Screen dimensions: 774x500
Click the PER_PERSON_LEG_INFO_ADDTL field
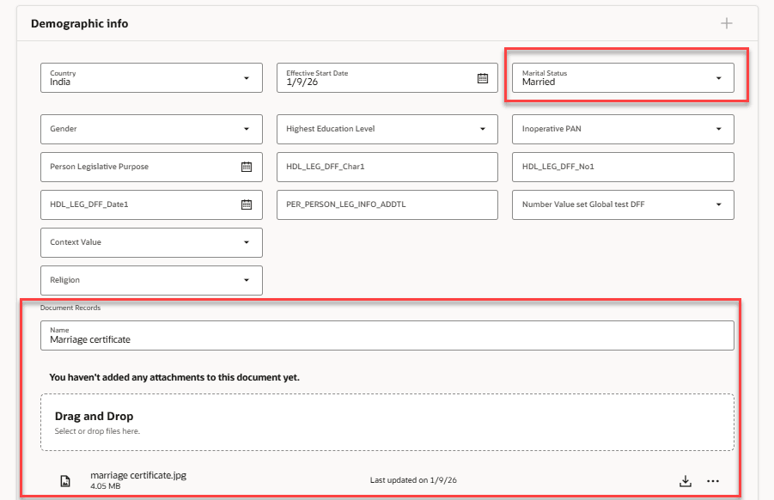pos(387,204)
